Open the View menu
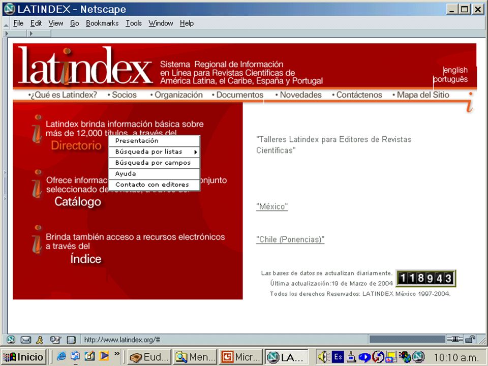Image resolution: width=488 pixels, height=366 pixels. (x=56, y=23)
